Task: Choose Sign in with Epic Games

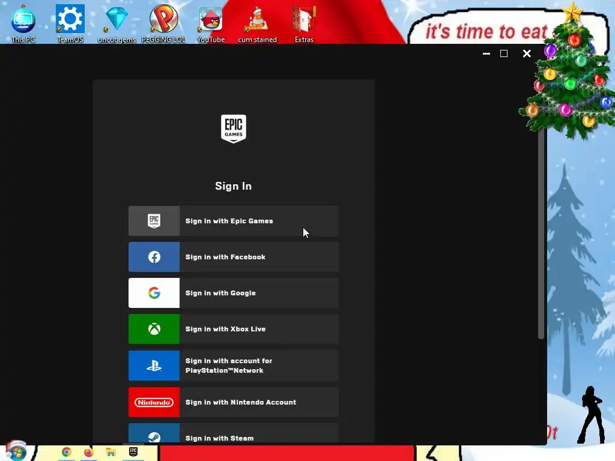Action: [234, 221]
